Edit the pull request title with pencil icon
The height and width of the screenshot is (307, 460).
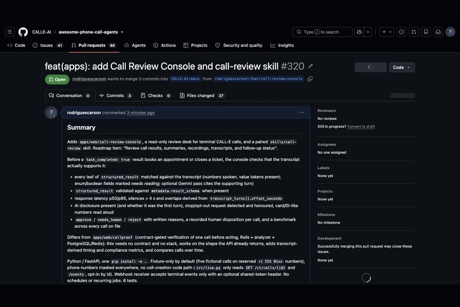(310, 66)
